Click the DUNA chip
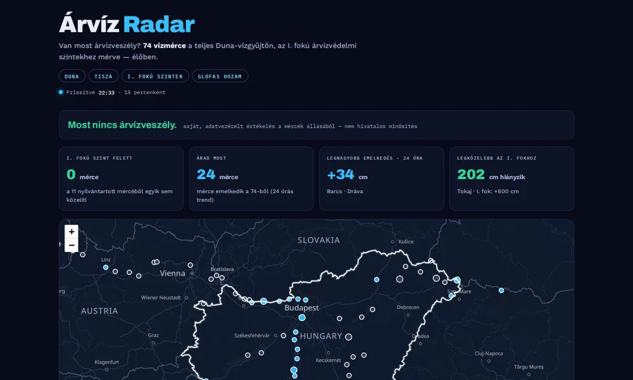The height and width of the screenshot is (380, 633). click(x=72, y=76)
